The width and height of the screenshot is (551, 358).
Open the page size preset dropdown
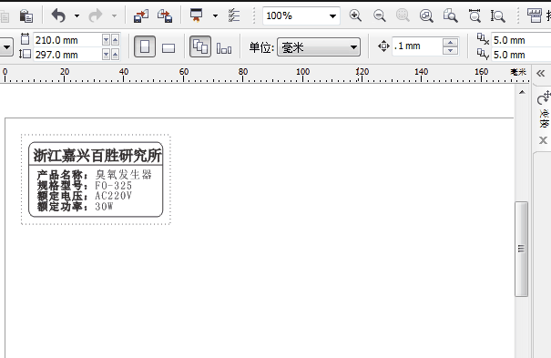[6, 47]
